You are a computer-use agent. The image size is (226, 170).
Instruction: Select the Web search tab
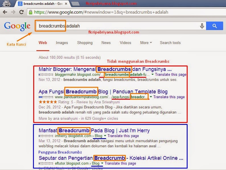[x=43, y=43]
